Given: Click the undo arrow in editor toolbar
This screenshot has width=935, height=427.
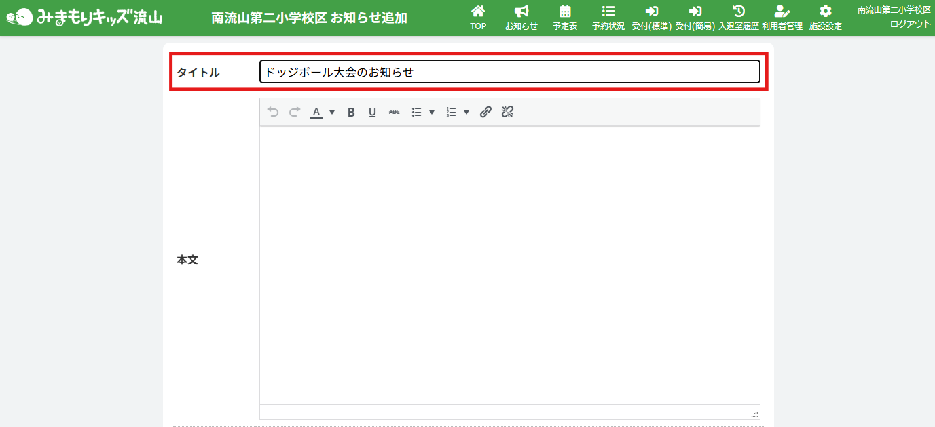Looking at the screenshot, I should click(x=273, y=113).
